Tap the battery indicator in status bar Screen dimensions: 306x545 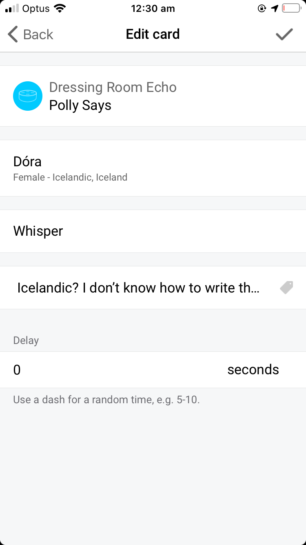point(291,9)
